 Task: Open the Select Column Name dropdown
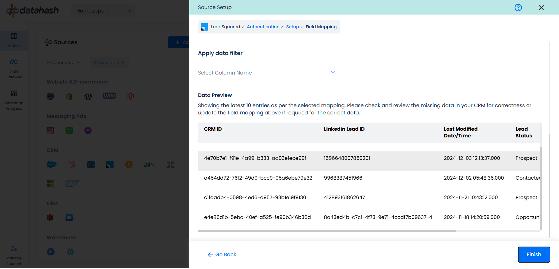(268, 73)
